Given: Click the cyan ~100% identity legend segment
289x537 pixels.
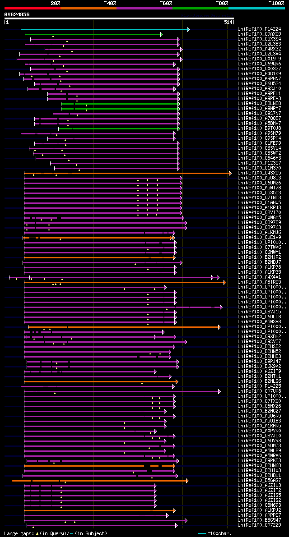Looking at the screenshot, I should [257, 8].
